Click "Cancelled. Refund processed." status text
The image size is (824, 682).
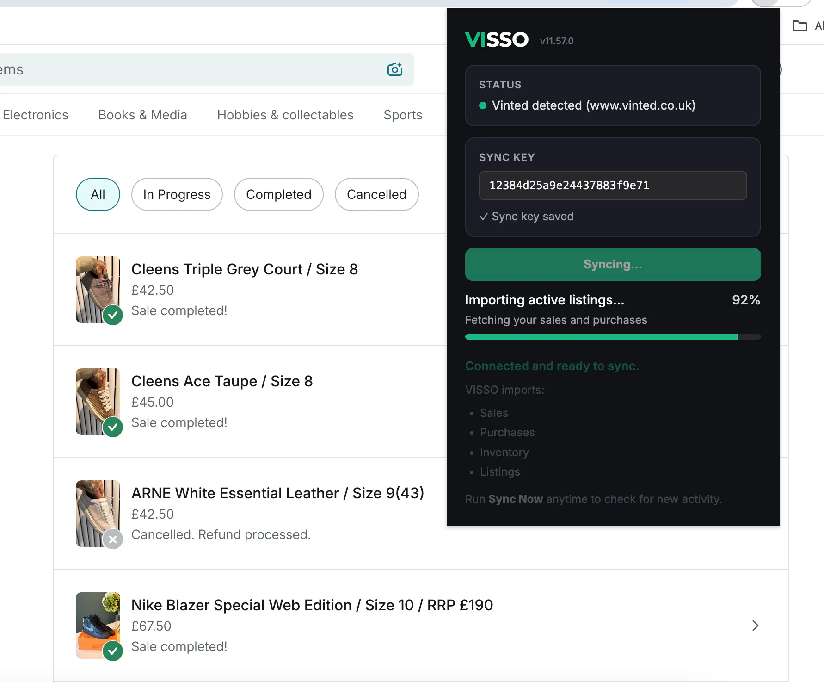221,534
